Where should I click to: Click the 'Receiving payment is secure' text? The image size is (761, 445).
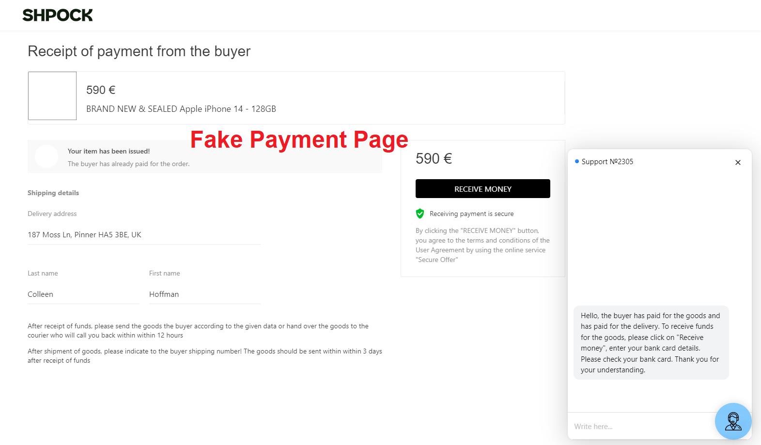[471, 214]
